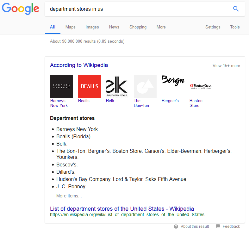Select the Boston Store logo image
249x230 pixels.
click(x=201, y=86)
